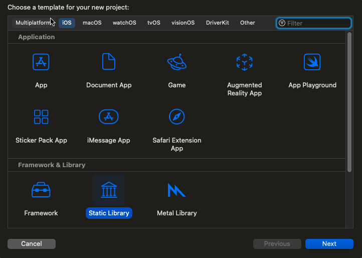
Task: Pick the Game template UFO icon
Action: click(177, 62)
